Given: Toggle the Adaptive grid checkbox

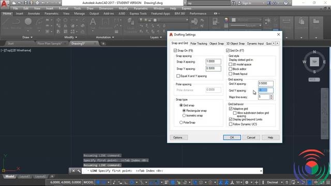Looking at the screenshot, I should tap(231, 109).
